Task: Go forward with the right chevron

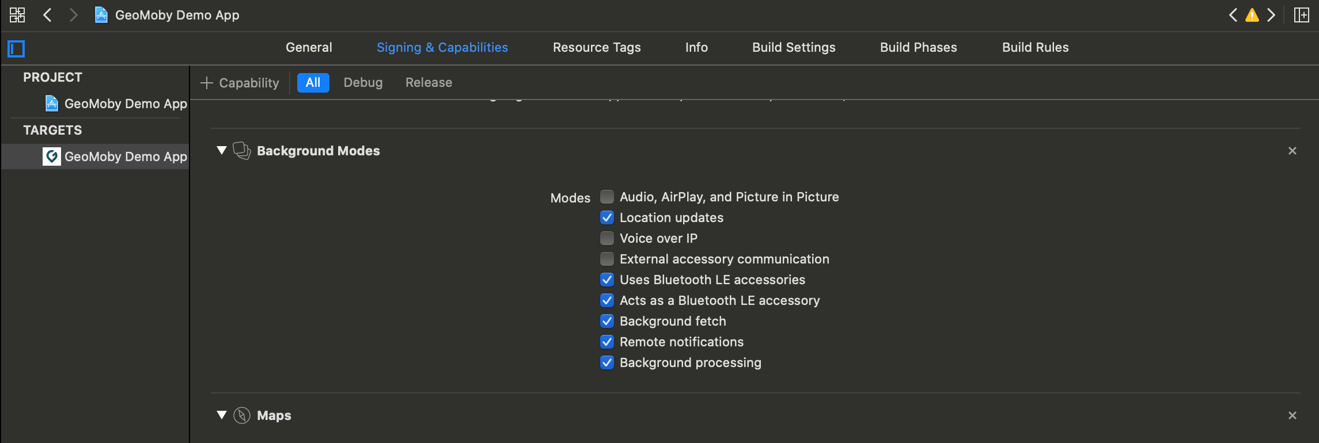Action: point(73,15)
